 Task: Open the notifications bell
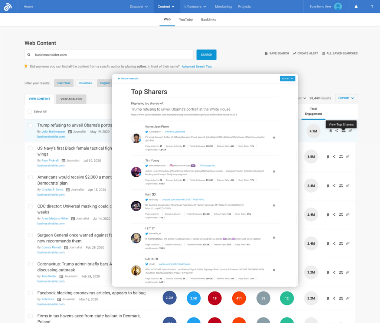point(356,7)
